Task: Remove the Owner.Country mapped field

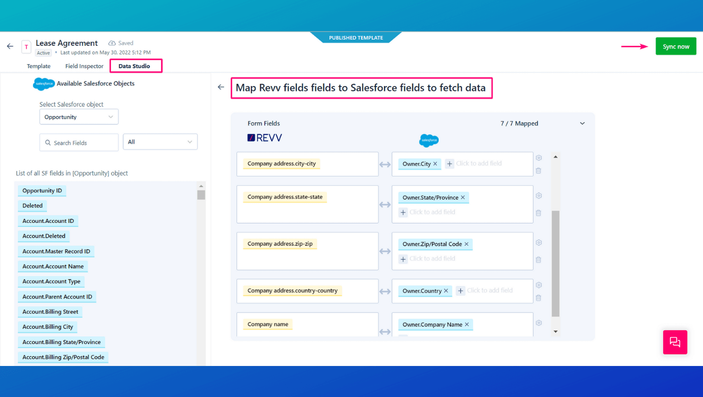Action: 446,291
